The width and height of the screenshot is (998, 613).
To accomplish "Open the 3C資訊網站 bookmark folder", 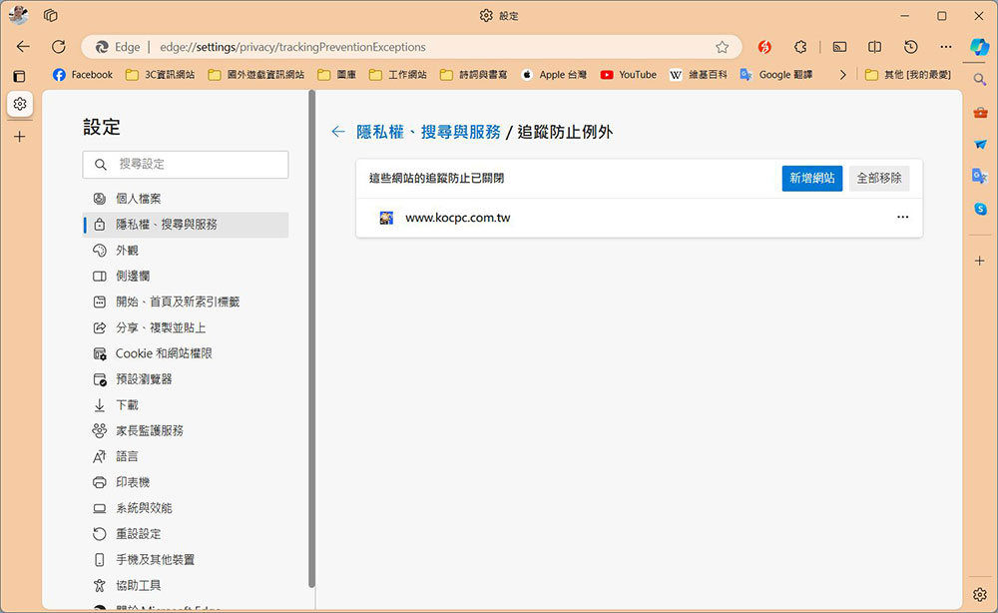I will [x=161, y=75].
